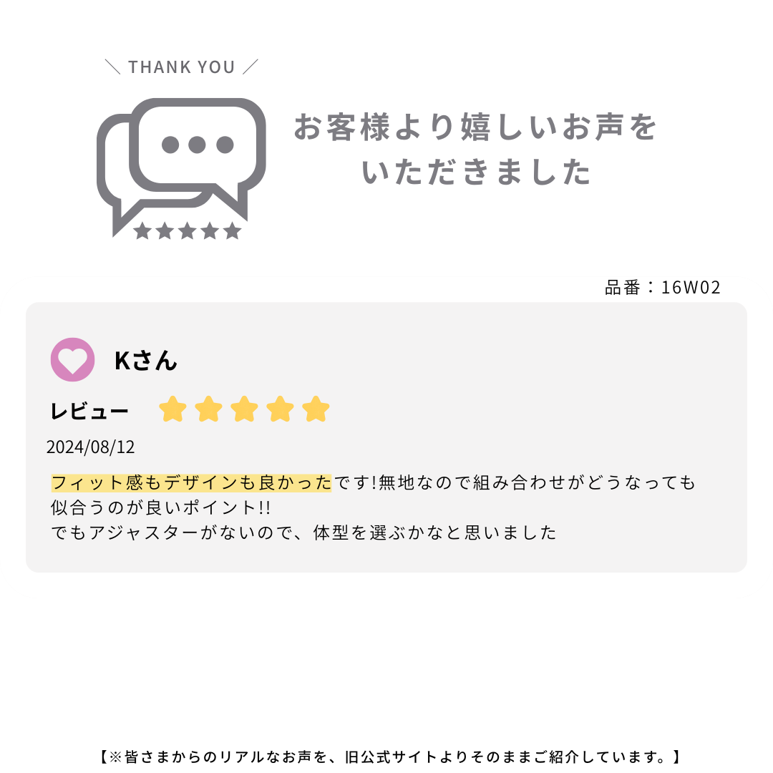Image resolution: width=773 pixels, height=773 pixels.
Task: Click the gray stars under speech bubble
Action: pyautogui.click(x=187, y=230)
